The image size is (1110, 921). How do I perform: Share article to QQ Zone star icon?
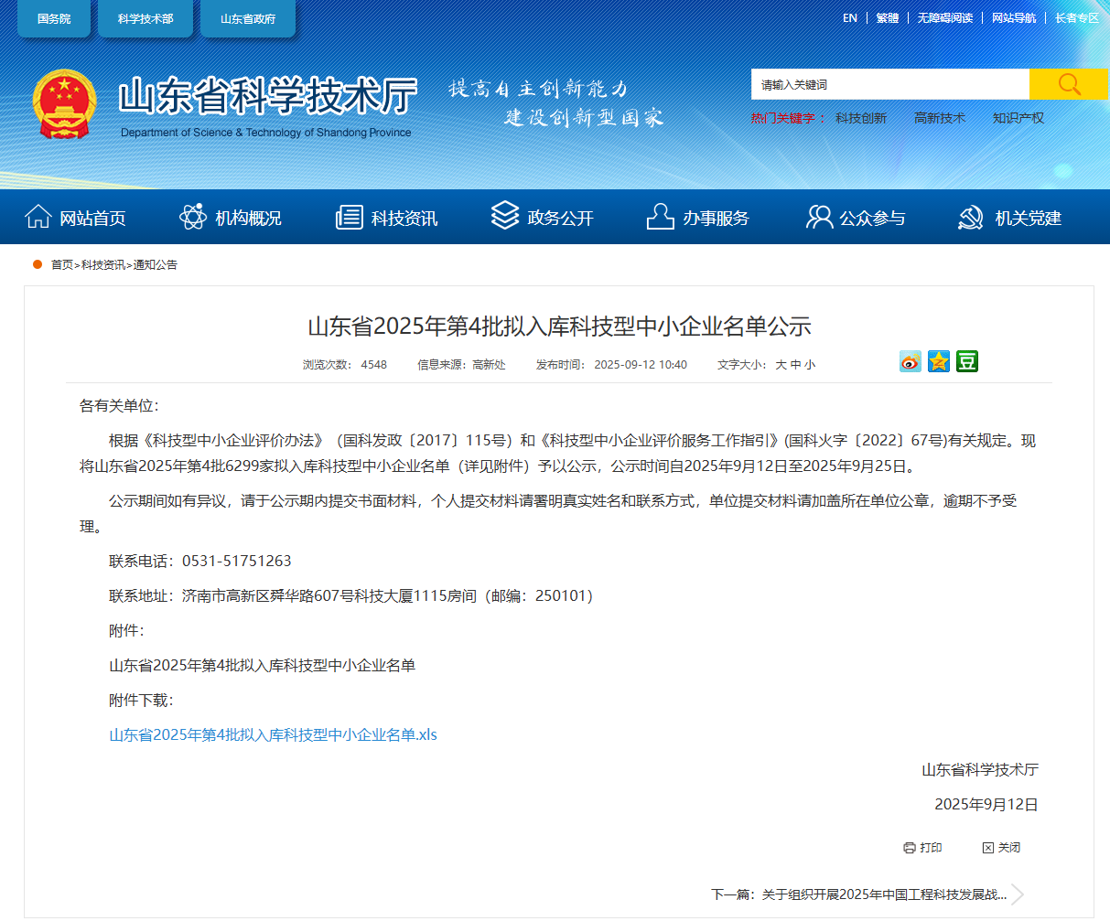click(x=938, y=362)
